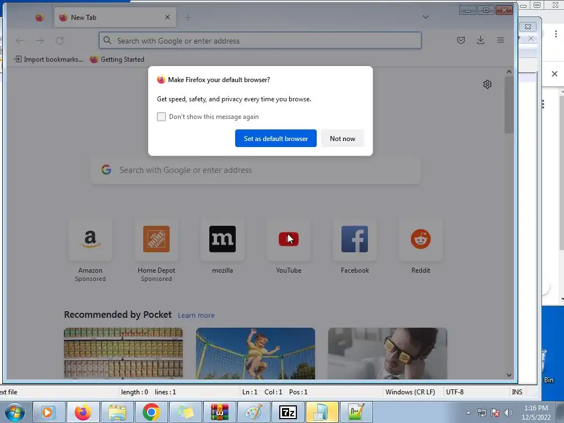
Task: Open the trampoline child Pocket story
Action: (x=256, y=353)
